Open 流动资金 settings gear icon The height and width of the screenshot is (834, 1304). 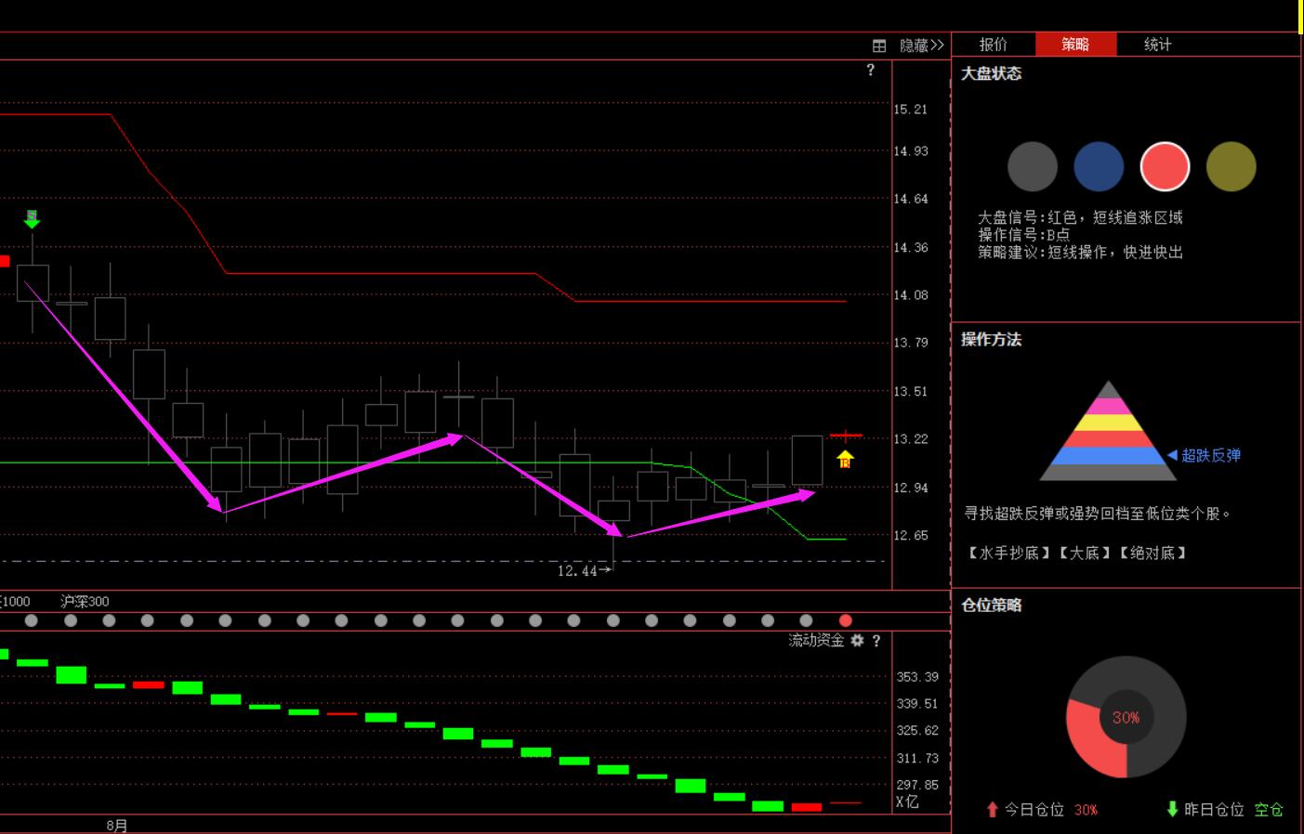(x=857, y=641)
